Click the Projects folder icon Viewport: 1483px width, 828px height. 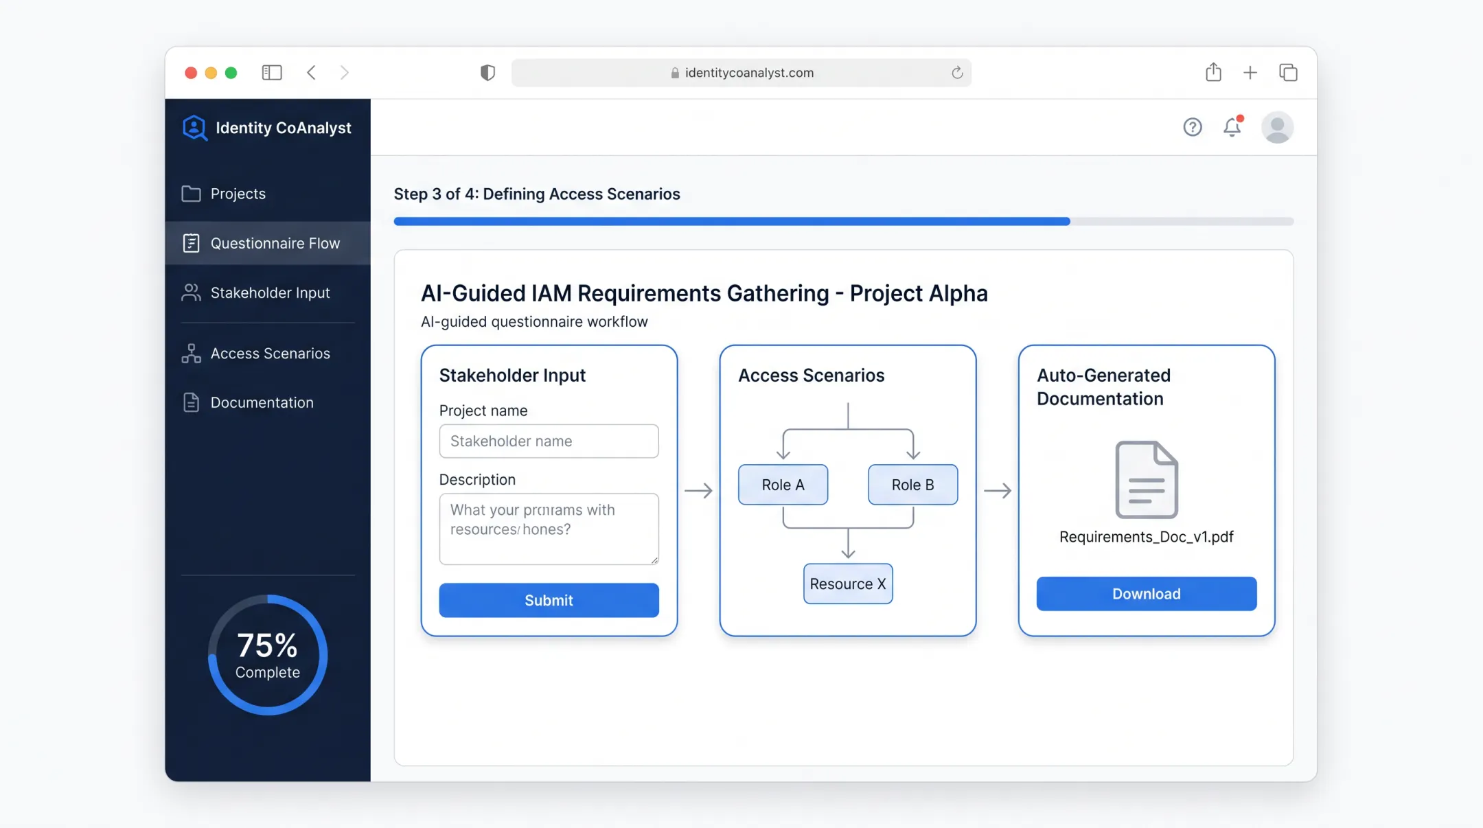191,194
